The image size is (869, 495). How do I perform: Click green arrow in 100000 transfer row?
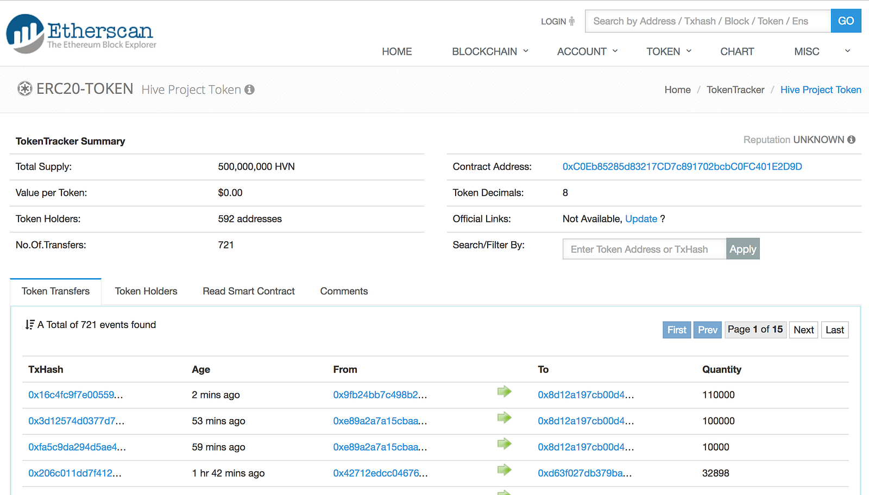tap(505, 417)
